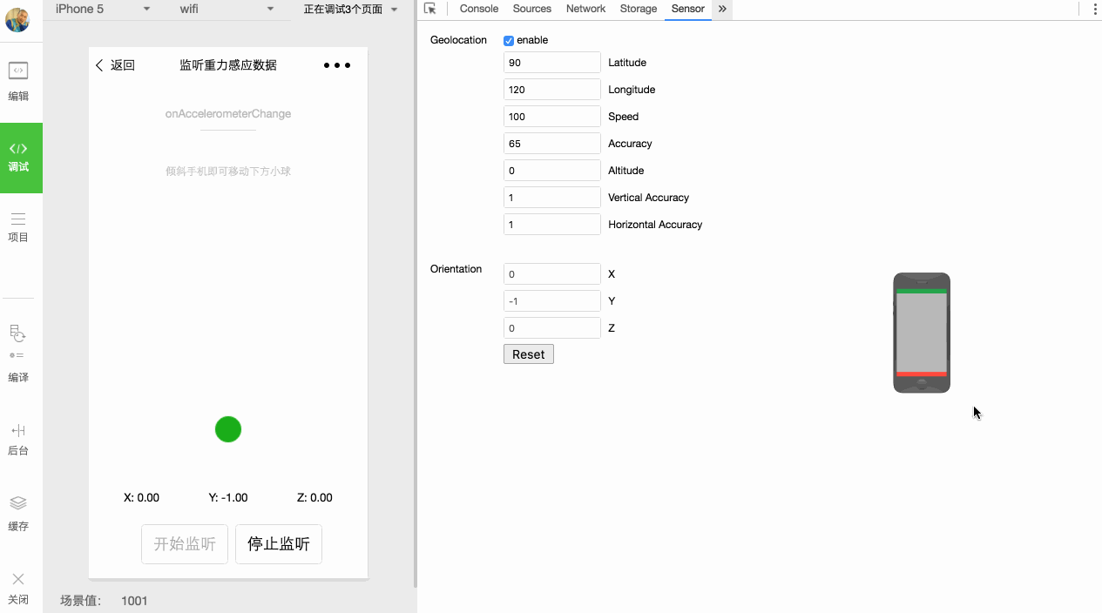Open the 项目 (project) sidebar section
1102x613 pixels.
click(18, 226)
